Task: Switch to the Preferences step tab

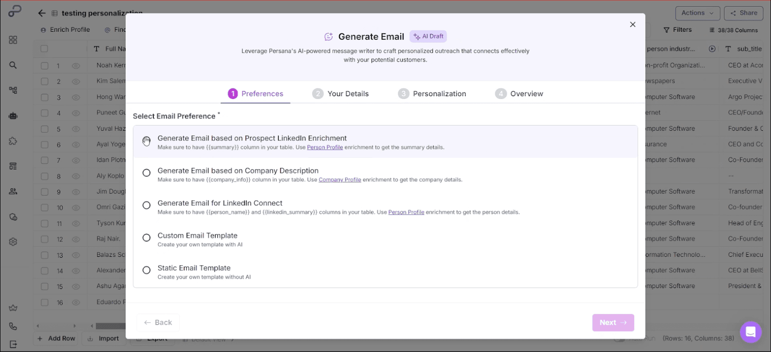Action: (x=256, y=94)
